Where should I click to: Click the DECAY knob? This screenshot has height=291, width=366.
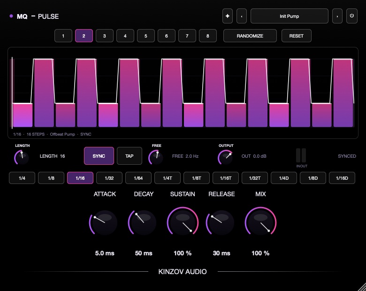tap(143, 222)
